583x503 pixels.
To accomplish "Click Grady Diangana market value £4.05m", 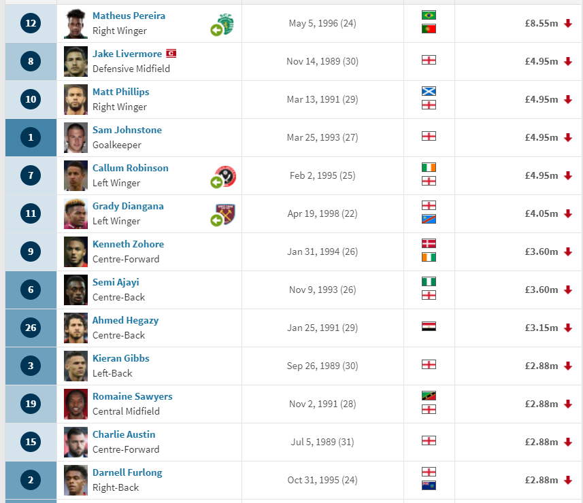I will point(541,213).
